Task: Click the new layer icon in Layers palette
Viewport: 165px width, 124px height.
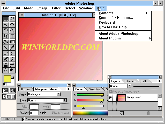Action: pos(122,113)
